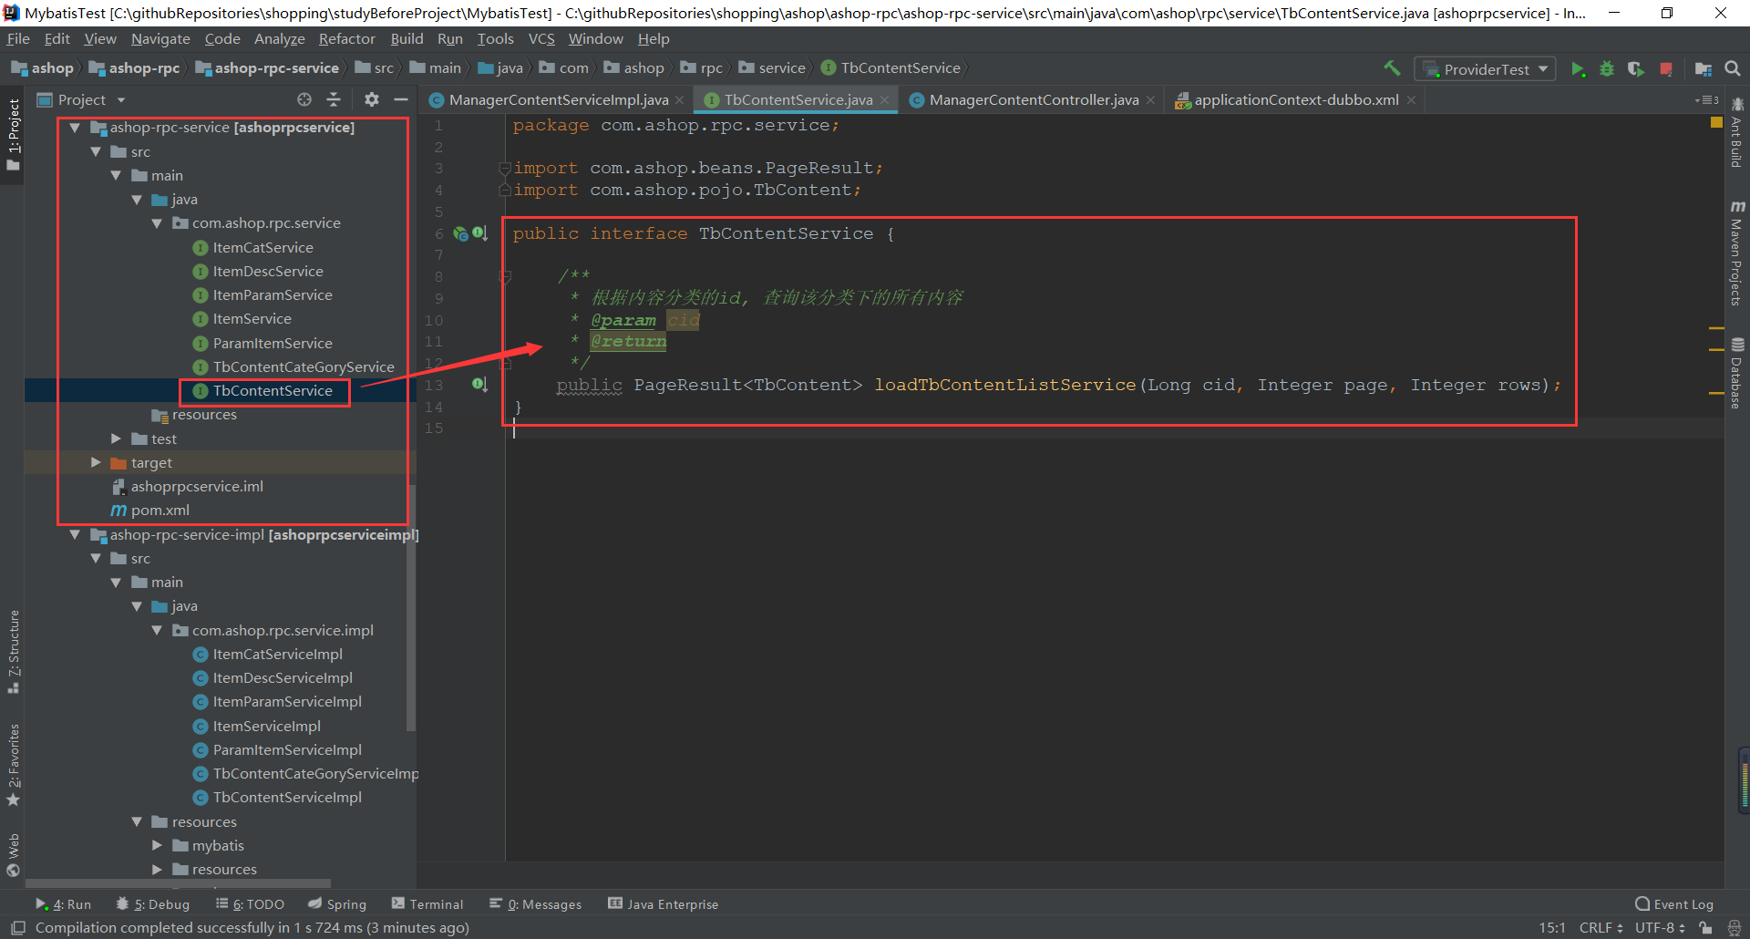This screenshot has height=939, width=1750.
Task: Hide the Project tool window
Action: pos(401,99)
